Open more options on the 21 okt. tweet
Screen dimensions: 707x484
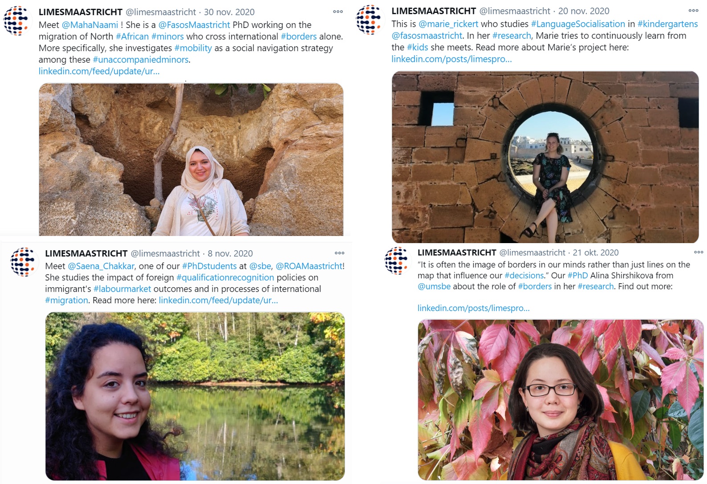pyautogui.click(x=699, y=252)
